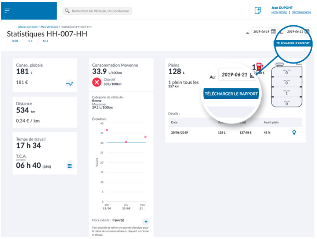Click the Déconnexion link
317x239 pixels.
click(x=301, y=13)
